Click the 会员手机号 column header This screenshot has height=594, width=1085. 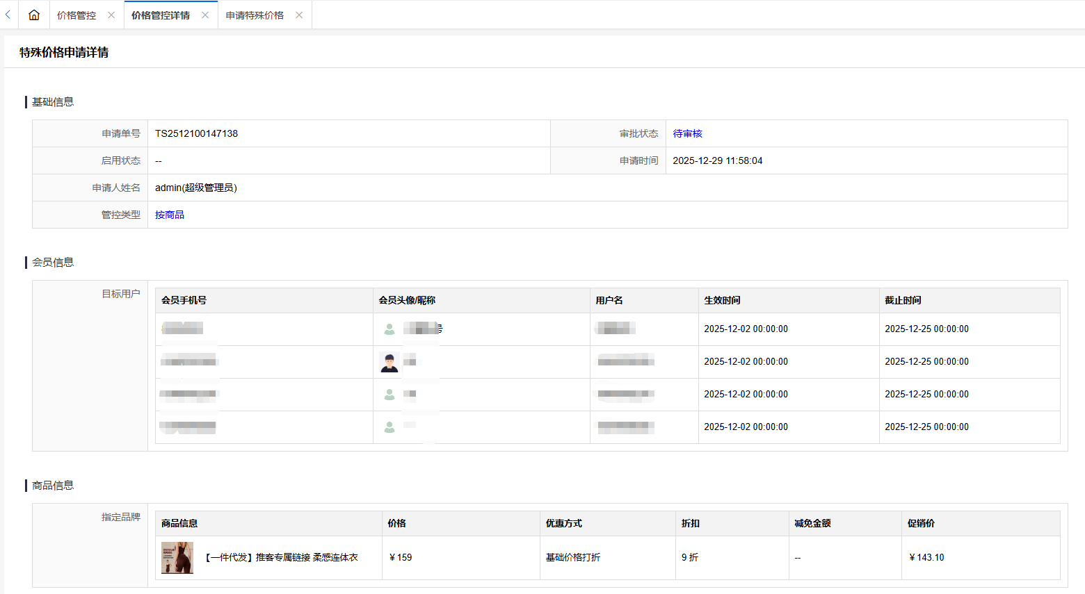pyautogui.click(x=184, y=300)
